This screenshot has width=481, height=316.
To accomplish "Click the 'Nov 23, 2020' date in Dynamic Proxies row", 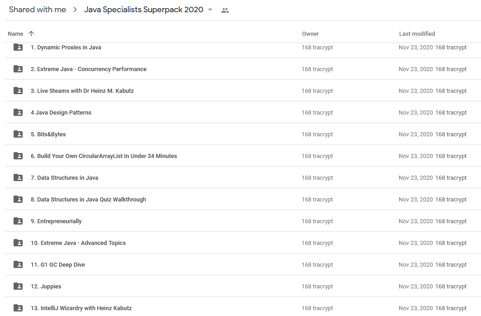I will click(x=415, y=48).
